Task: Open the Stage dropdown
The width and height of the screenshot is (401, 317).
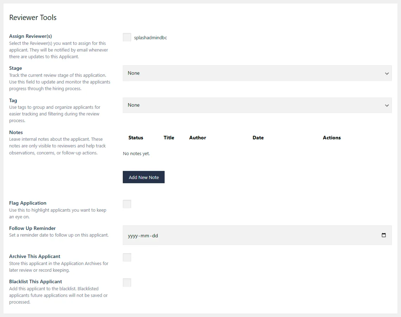Action: point(257,73)
